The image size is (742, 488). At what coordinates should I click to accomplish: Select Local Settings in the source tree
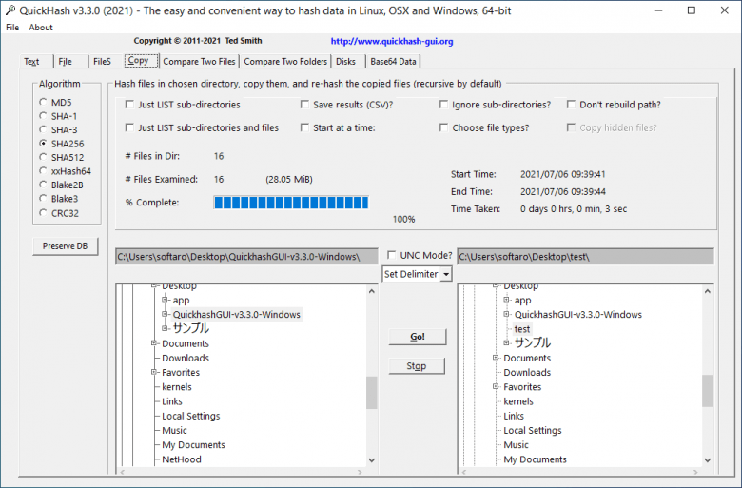click(191, 416)
